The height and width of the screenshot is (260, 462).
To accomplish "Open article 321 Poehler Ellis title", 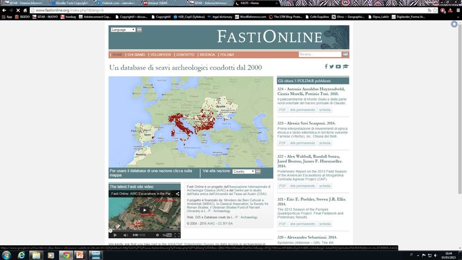I will click(x=312, y=201).
